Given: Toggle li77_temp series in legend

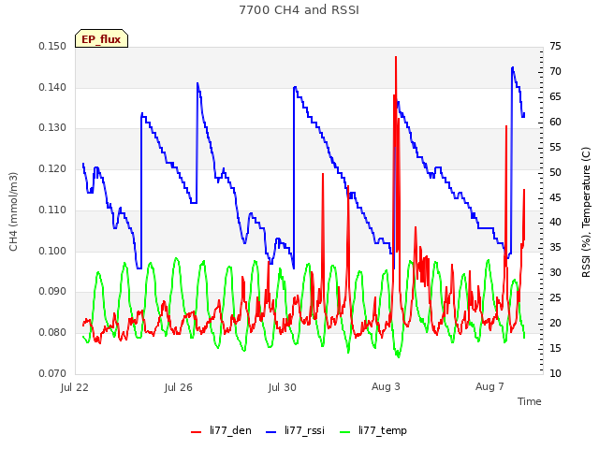Looking at the screenshot, I should (x=373, y=430).
